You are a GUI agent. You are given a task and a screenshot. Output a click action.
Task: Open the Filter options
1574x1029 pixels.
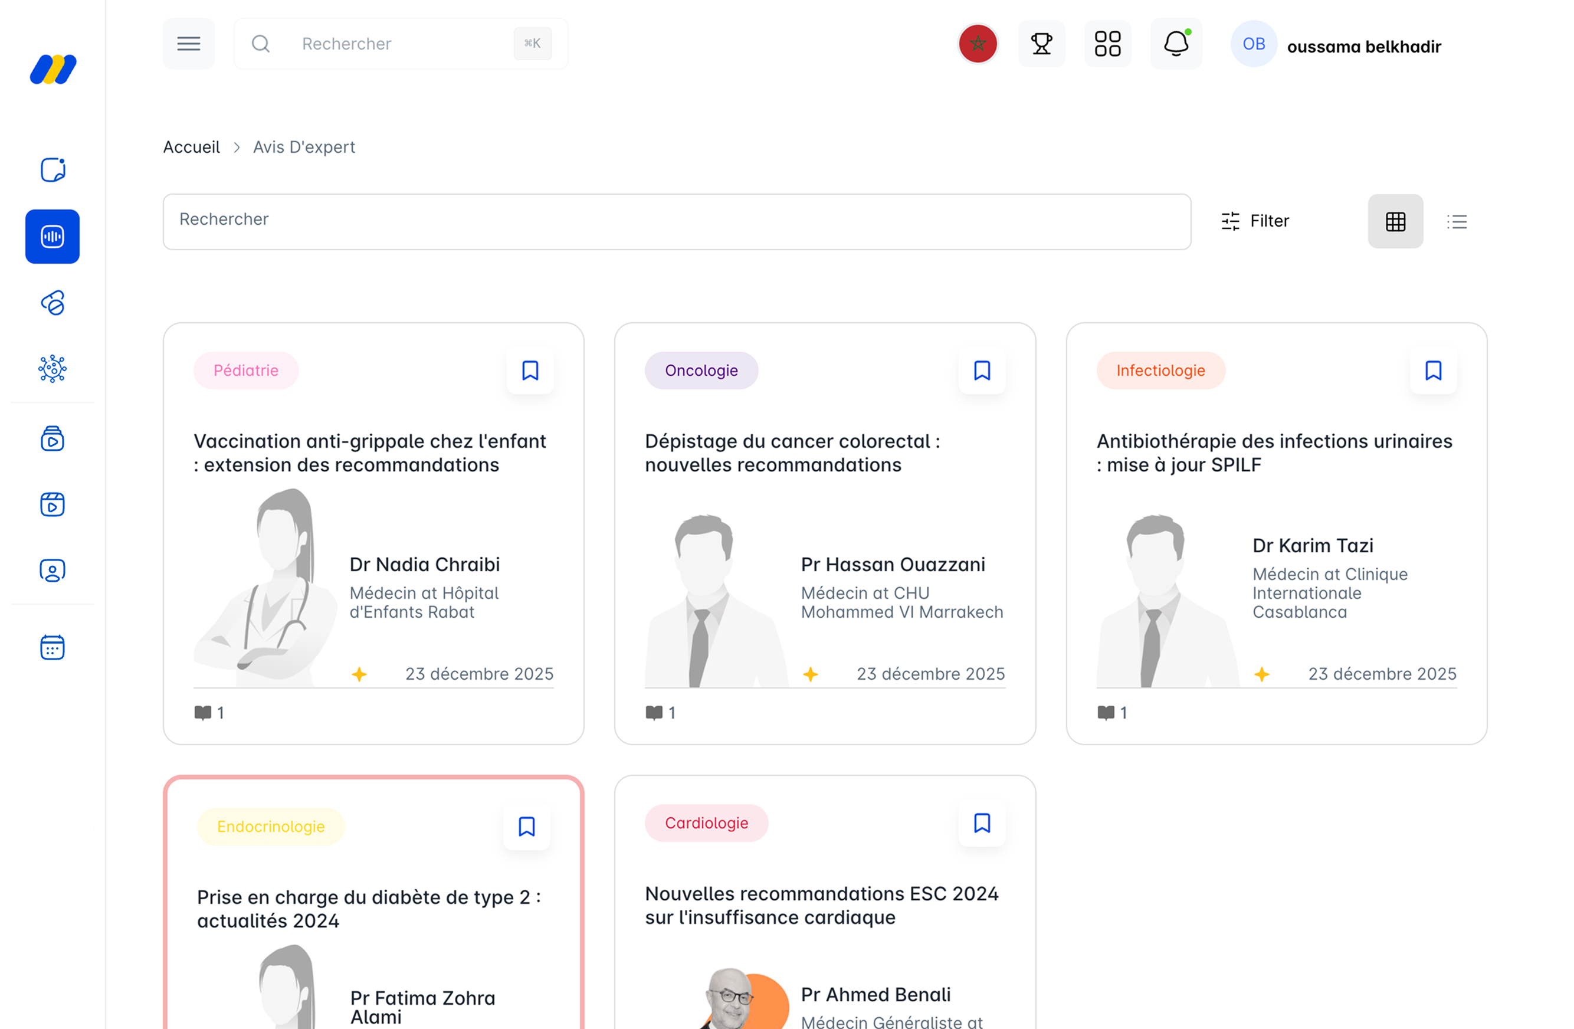[x=1255, y=221]
